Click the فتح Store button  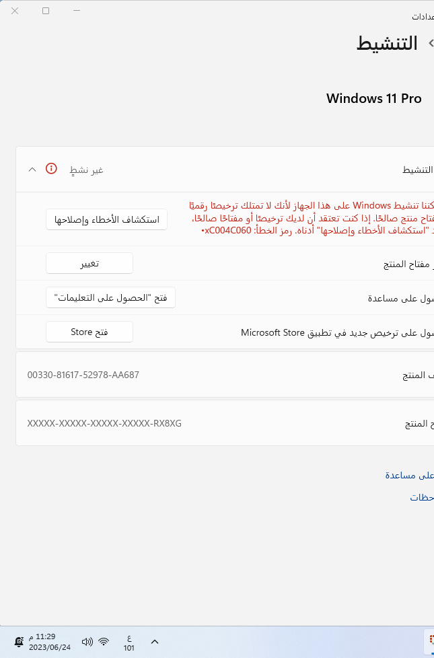tap(89, 332)
